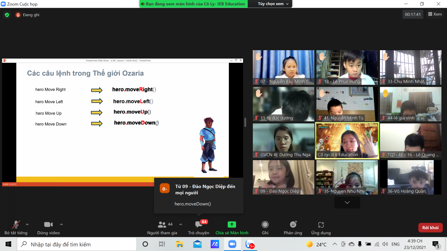Switch layout using the Xem view button
The image size is (447, 251).
tap(435, 14)
